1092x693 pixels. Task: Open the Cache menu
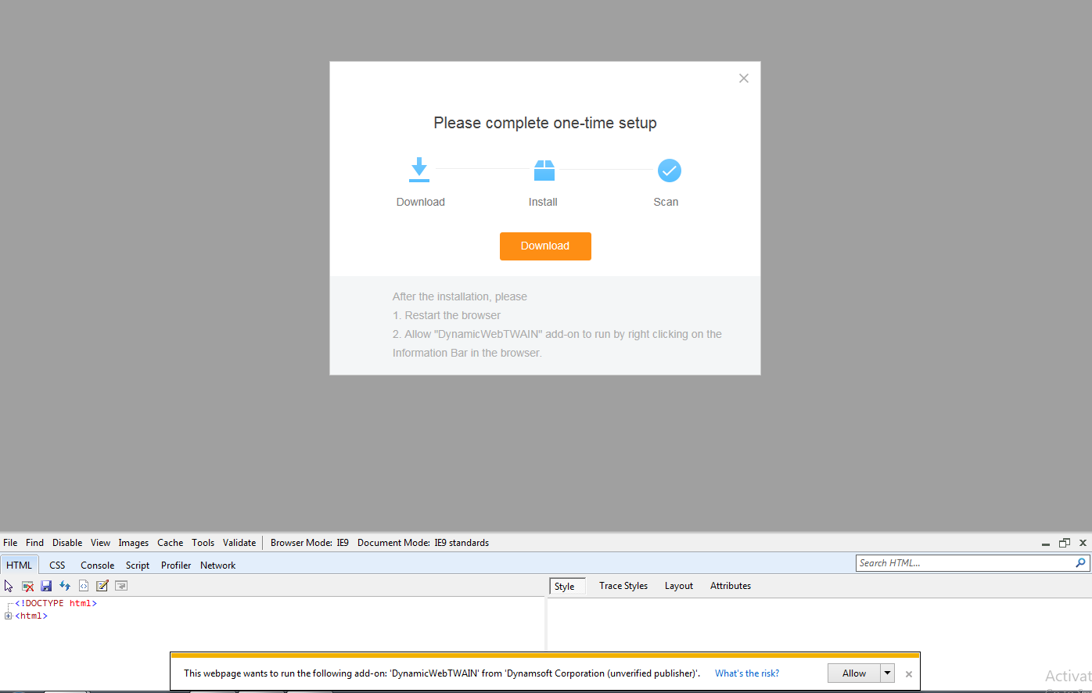click(170, 543)
